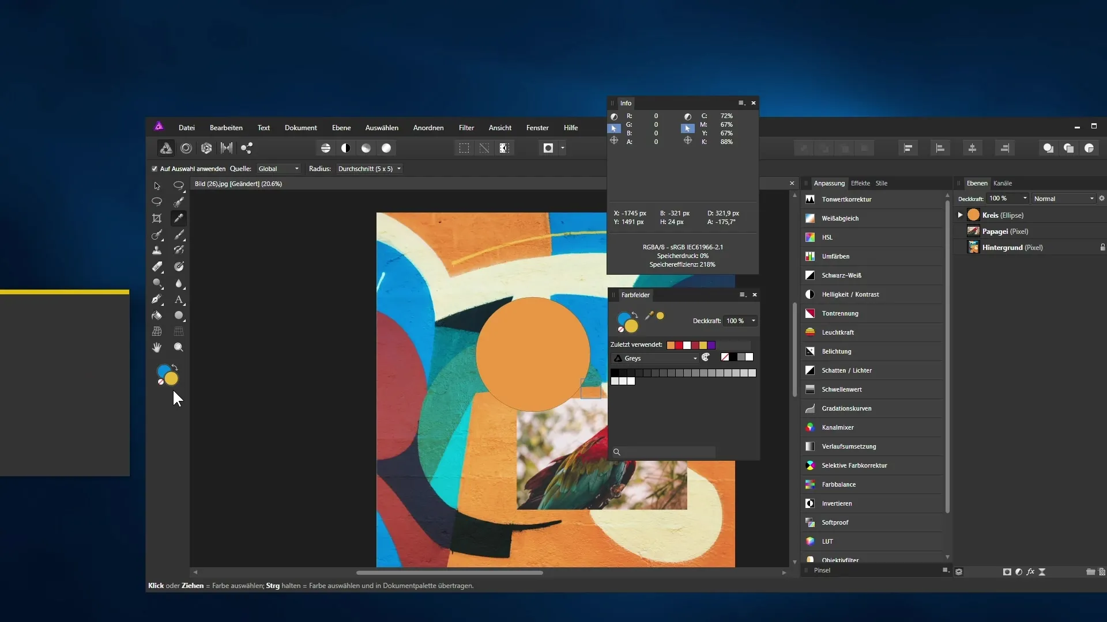Switch to Photo Persona
Viewport: 1107px width, 622px height.
(x=166, y=148)
